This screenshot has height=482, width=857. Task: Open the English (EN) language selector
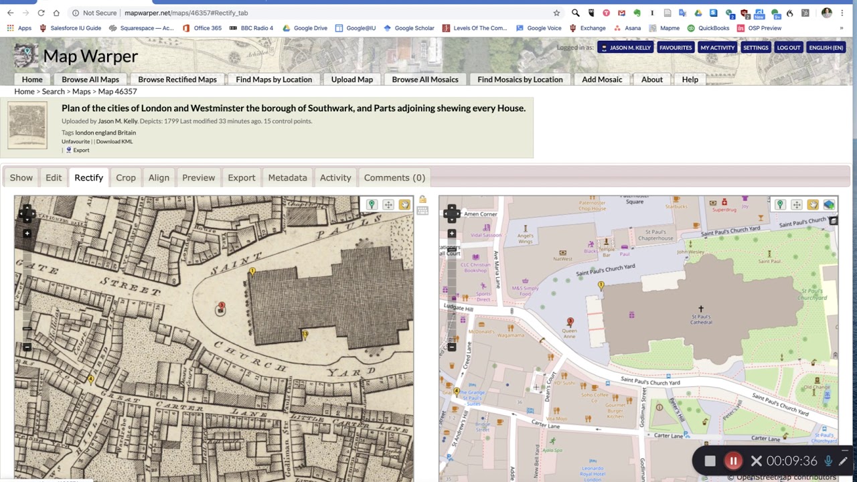pos(826,48)
